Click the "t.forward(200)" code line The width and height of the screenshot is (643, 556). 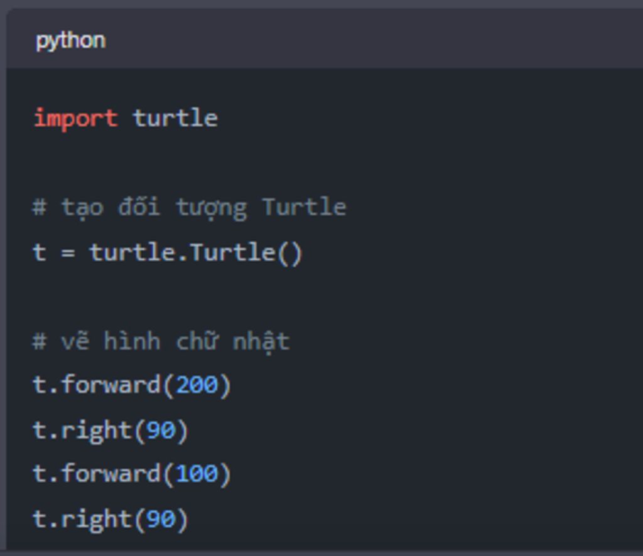pyautogui.click(x=132, y=385)
